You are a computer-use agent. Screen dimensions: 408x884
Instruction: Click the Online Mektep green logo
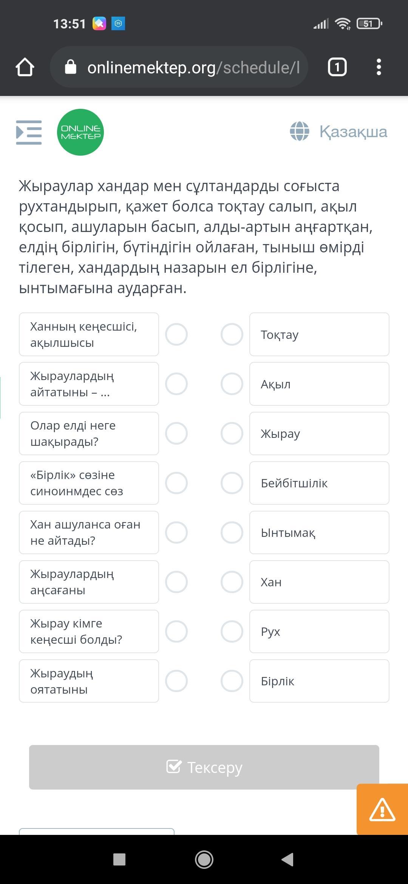pyautogui.click(x=80, y=132)
